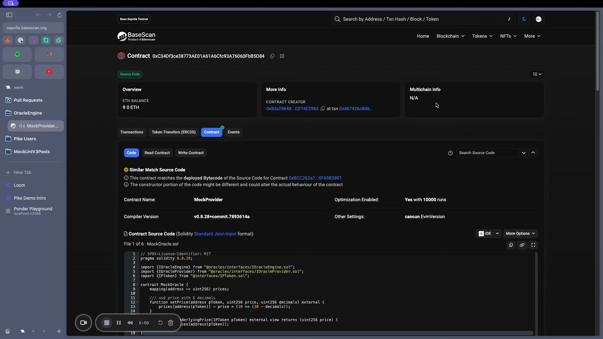The height and width of the screenshot is (339, 603).
Task: Mute audio on MockProvider tab
Action: 22,126
